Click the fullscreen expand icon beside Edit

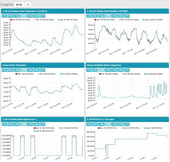point(28,5)
